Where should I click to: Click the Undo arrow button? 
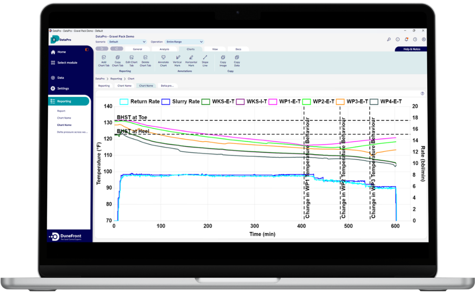102,48
